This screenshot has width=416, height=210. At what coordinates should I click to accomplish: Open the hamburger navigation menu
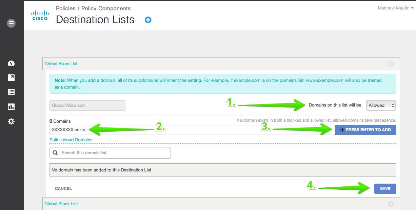coord(11,23)
